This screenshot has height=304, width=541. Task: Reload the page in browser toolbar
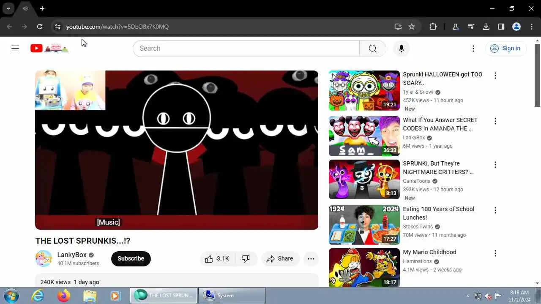click(40, 27)
